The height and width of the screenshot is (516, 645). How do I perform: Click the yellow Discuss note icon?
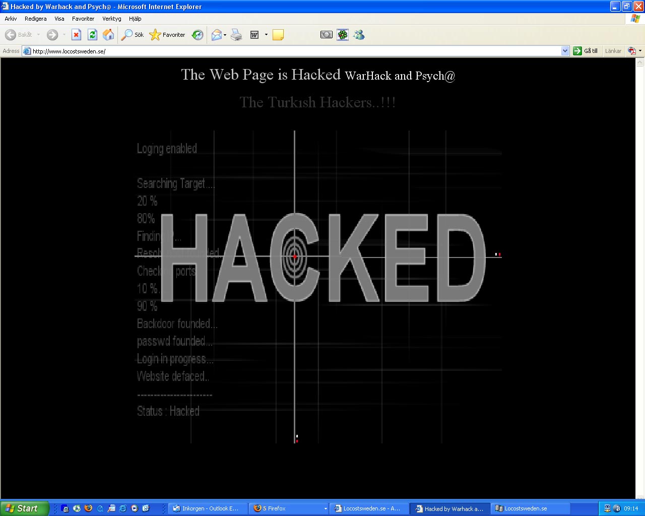(278, 35)
